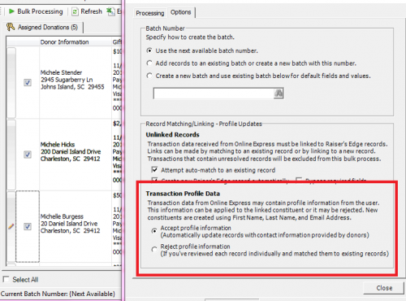Click 200 Daniel Island Drive address
Viewport: 406px width, 301px height.
(71, 151)
